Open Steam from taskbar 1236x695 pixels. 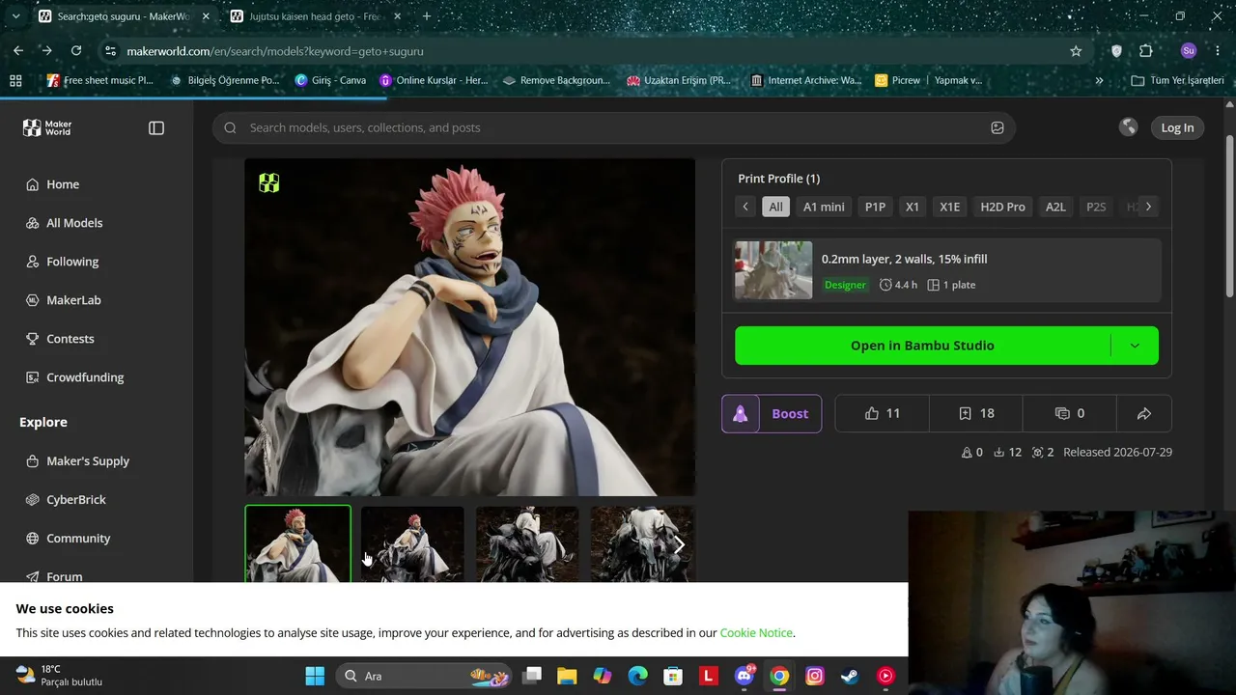pyautogui.click(x=850, y=676)
